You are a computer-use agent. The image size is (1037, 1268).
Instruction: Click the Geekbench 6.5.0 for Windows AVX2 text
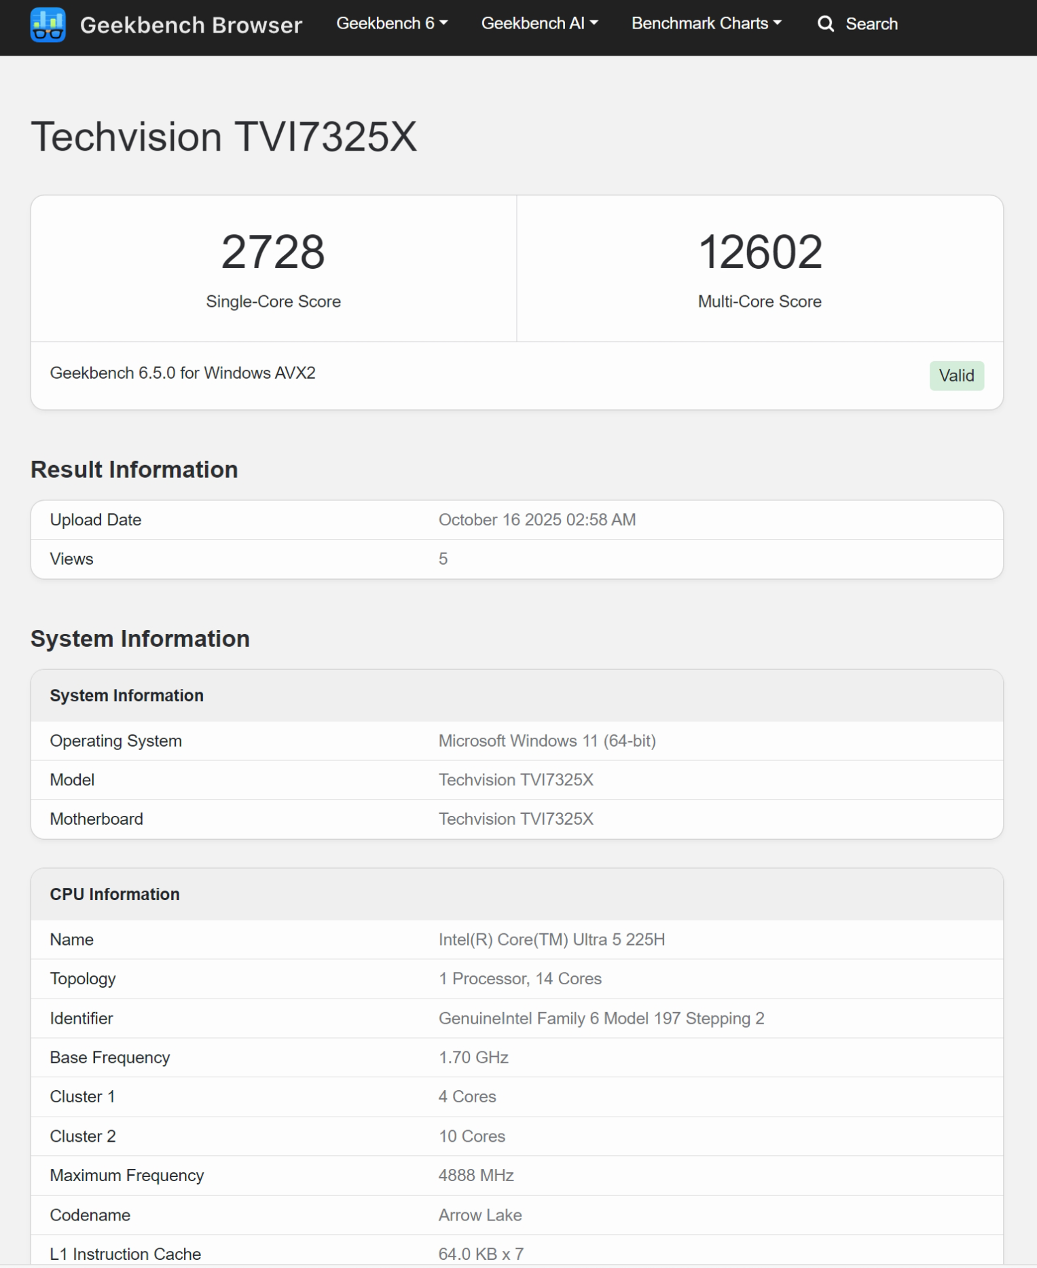click(183, 373)
